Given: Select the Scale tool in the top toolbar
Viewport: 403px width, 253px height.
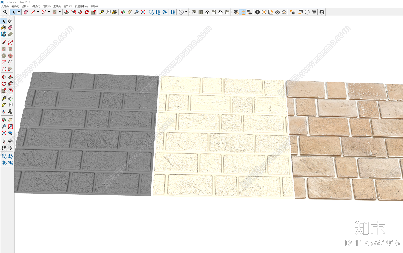Looking at the screenshot, I should click(x=93, y=12).
